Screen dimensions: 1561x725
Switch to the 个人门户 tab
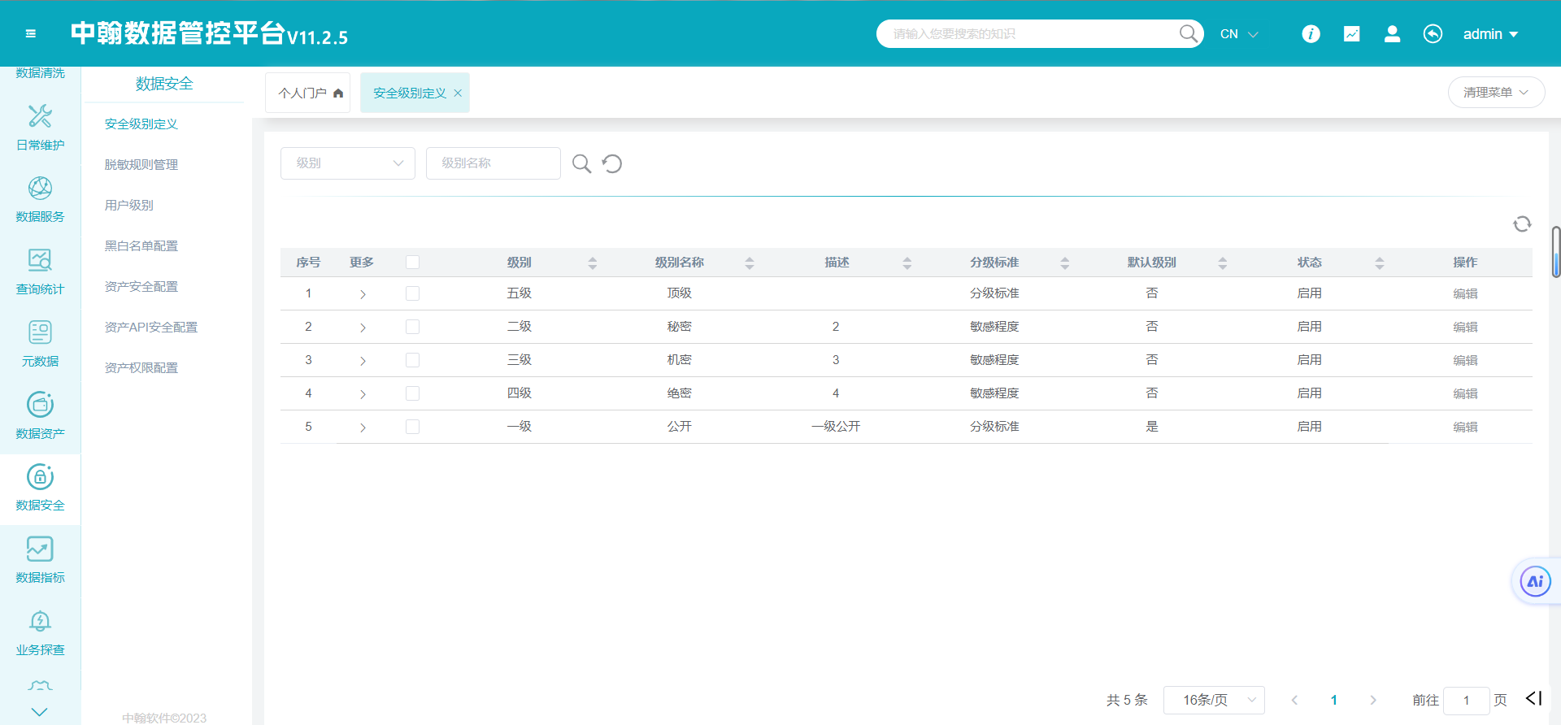[x=307, y=93]
